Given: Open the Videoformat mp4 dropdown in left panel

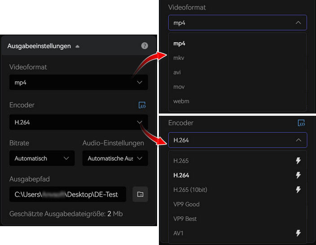Looking at the screenshot, I should click(x=79, y=82).
